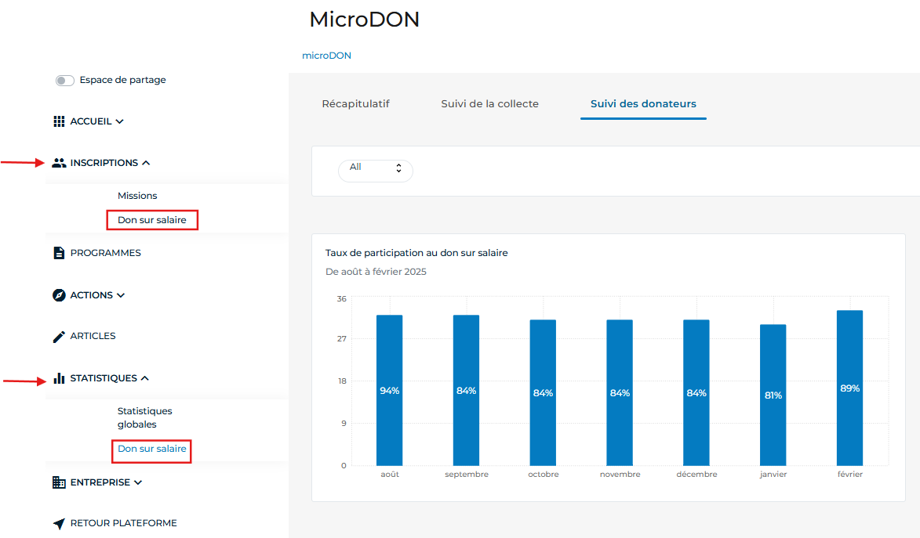The image size is (920, 538).
Task: Click the septembre 84% bar
Action: click(467, 390)
